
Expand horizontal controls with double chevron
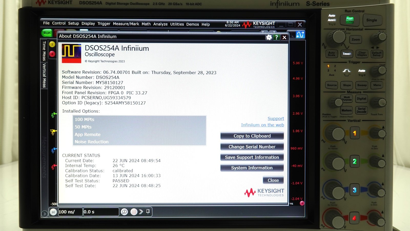[x=141, y=212]
